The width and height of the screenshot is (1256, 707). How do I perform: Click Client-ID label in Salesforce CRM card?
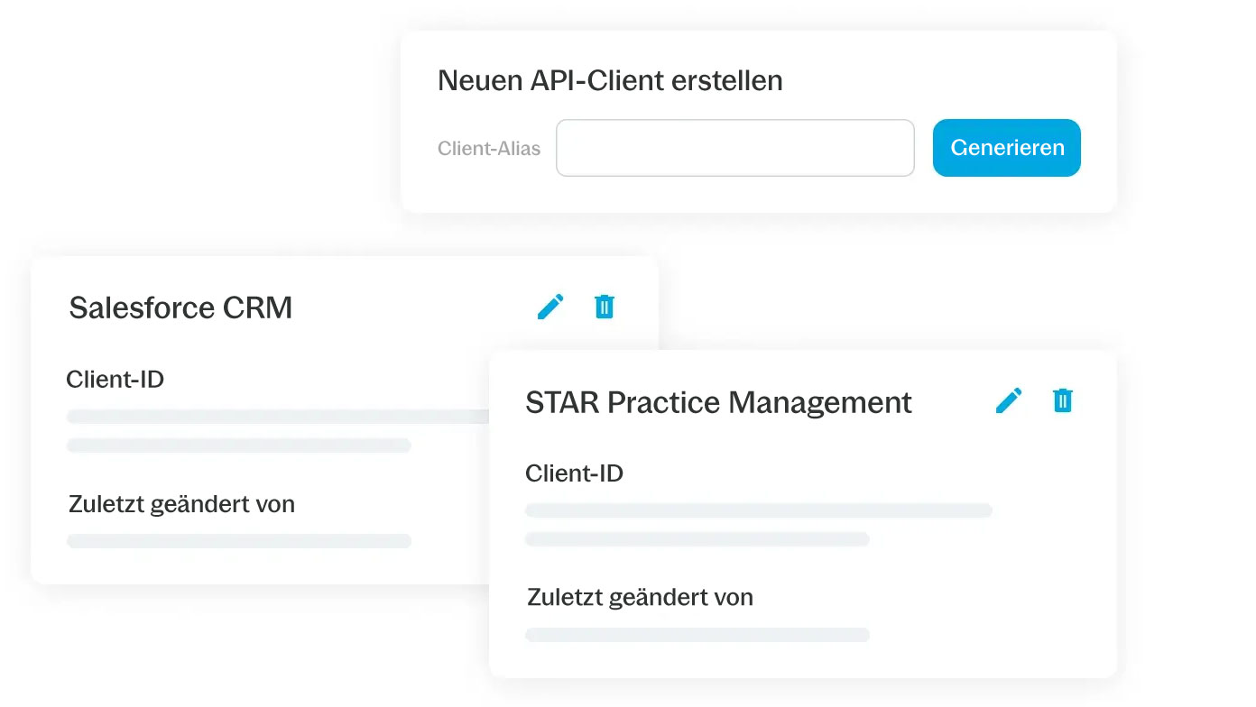click(x=115, y=379)
